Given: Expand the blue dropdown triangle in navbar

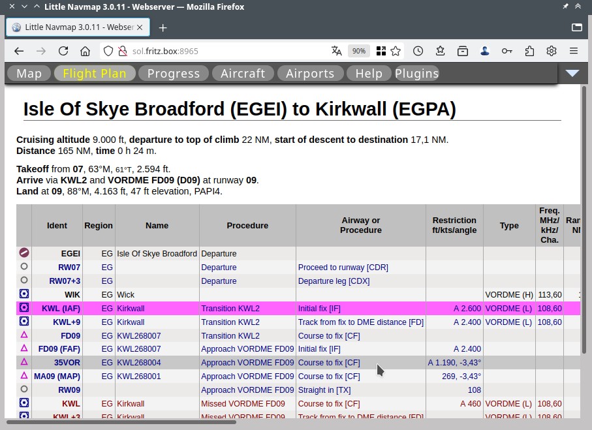Looking at the screenshot, I should pyautogui.click(x=572, y=73).
